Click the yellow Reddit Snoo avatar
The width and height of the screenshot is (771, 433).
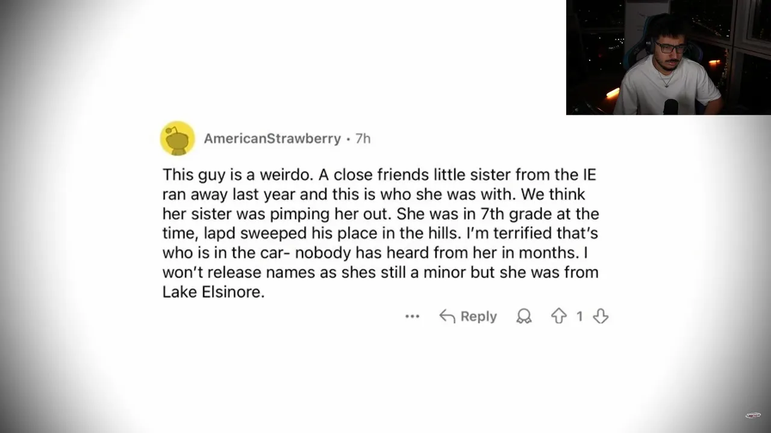point(178,138)
